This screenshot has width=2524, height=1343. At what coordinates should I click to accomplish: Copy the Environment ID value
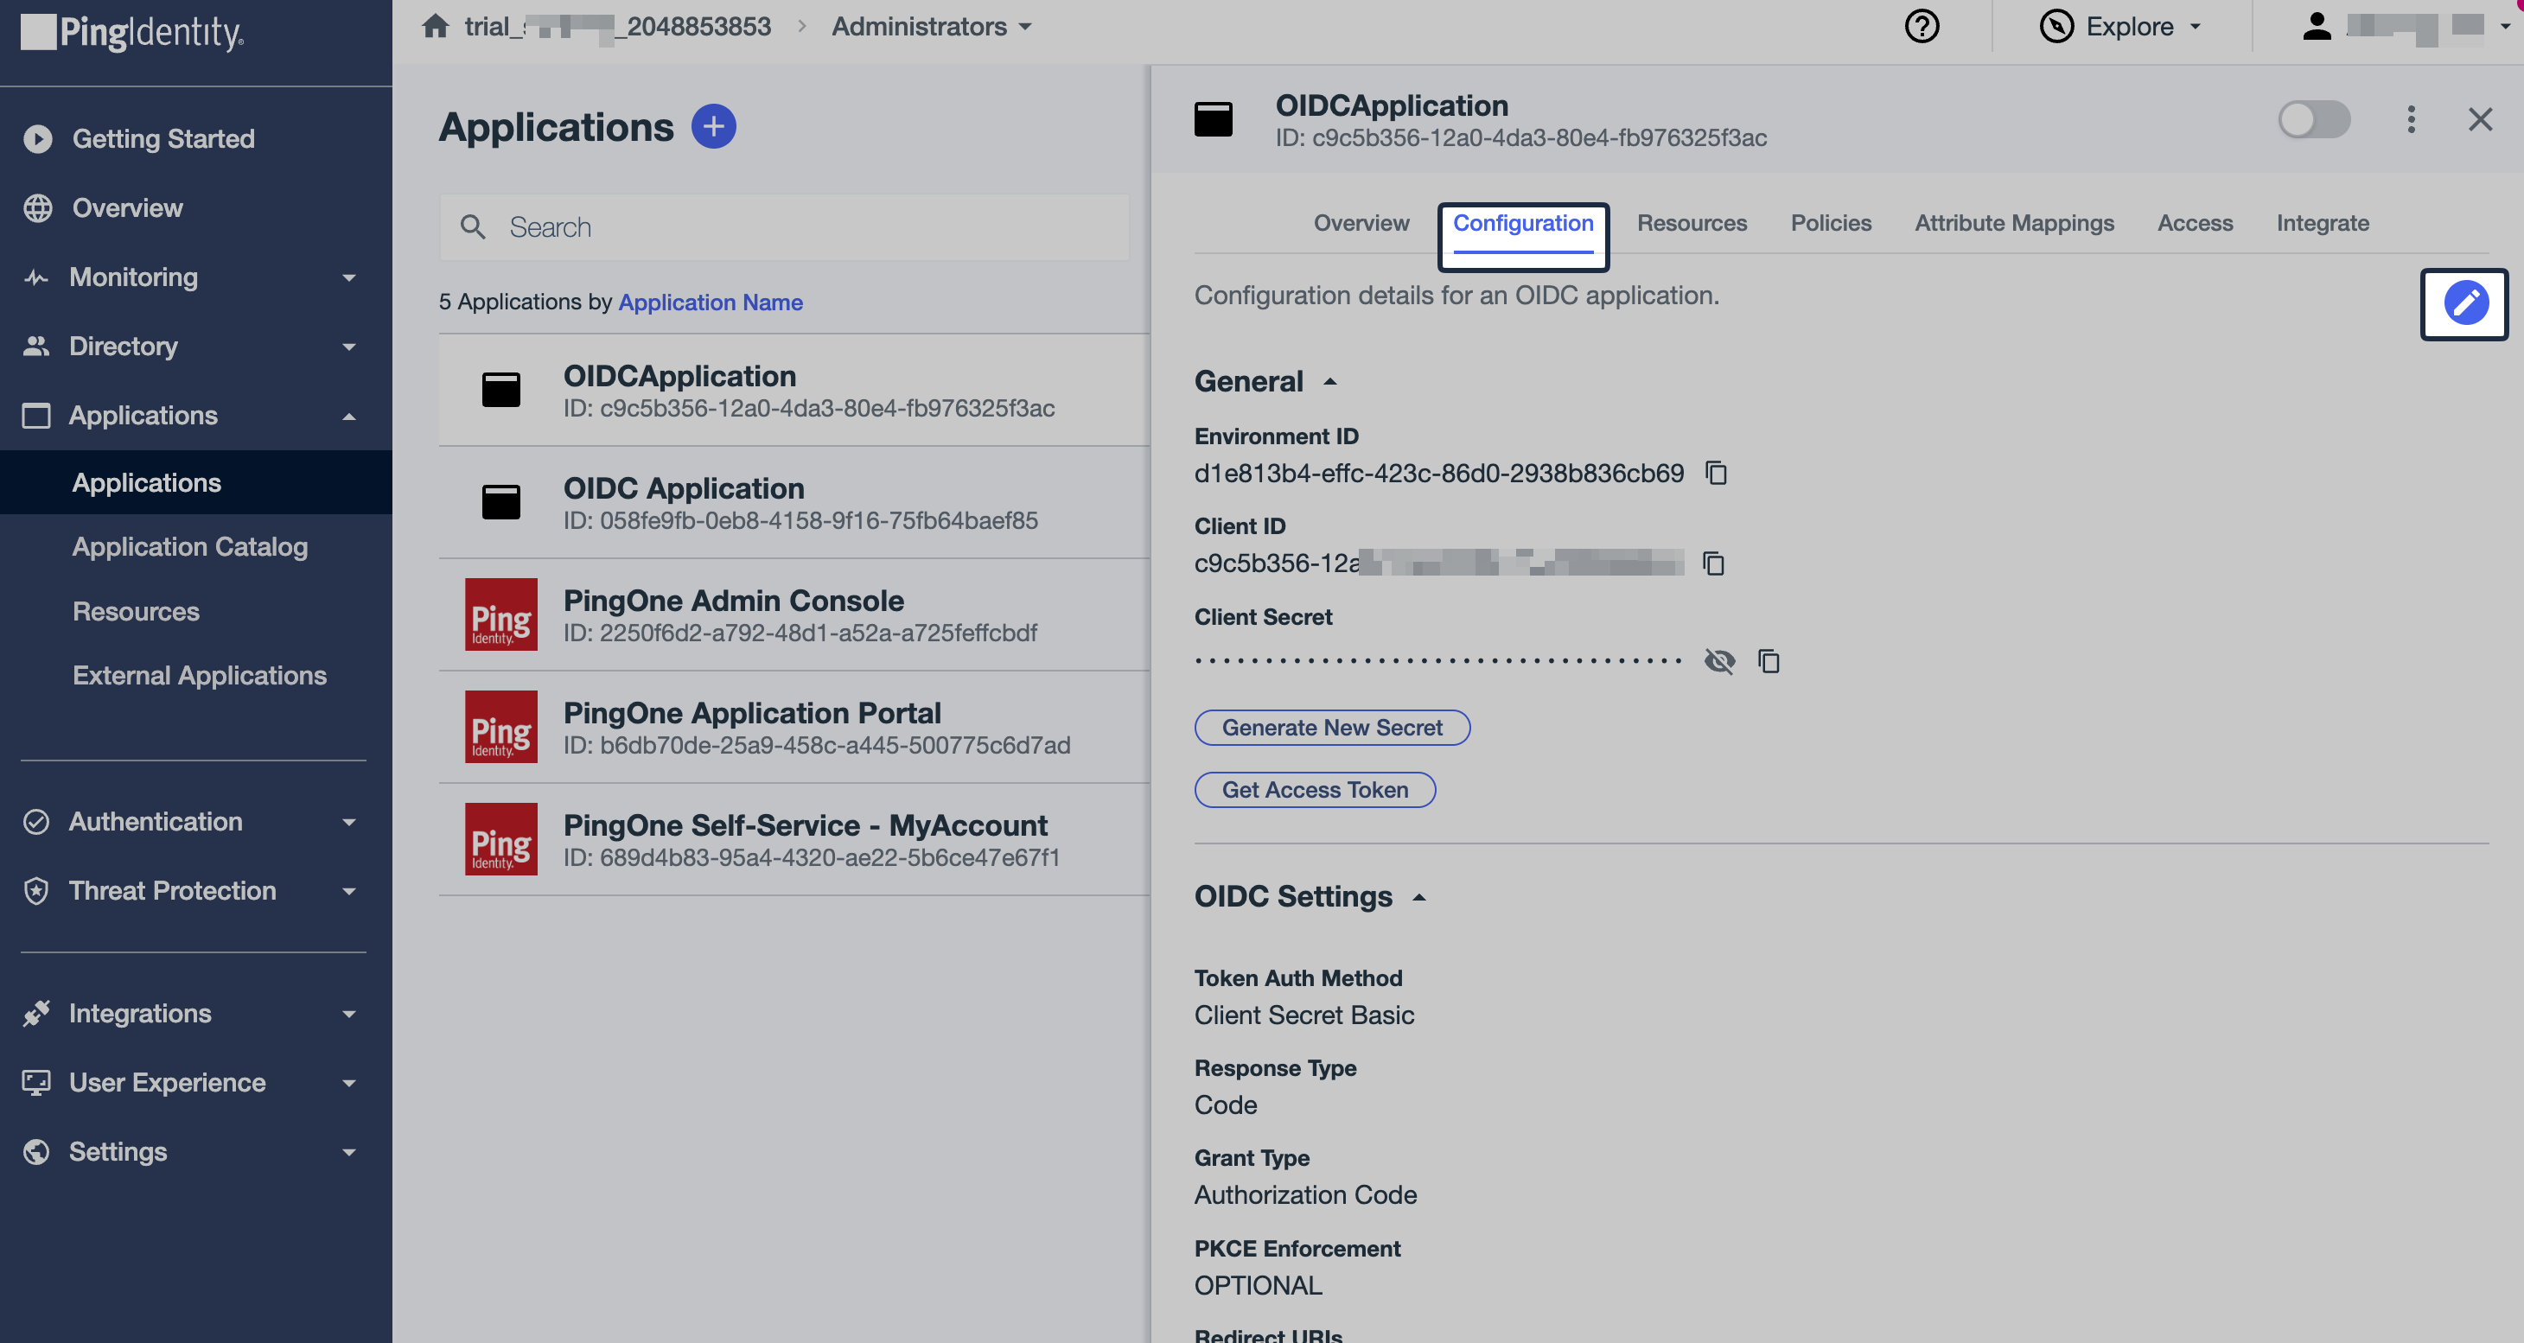(1717, 473)
